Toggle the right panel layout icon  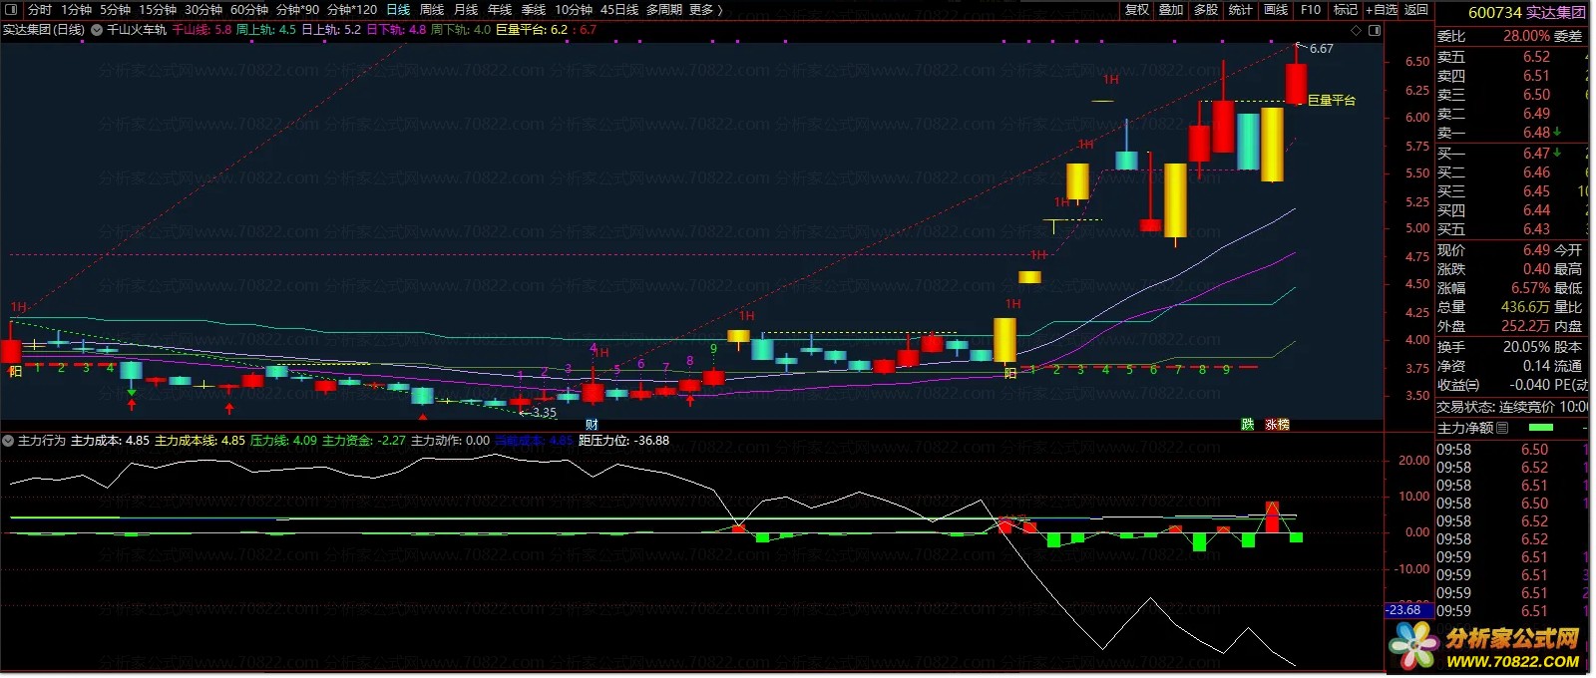1375,30
